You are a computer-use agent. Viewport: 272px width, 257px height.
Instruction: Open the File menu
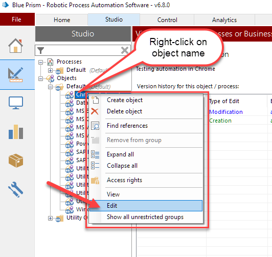(17, 19)
